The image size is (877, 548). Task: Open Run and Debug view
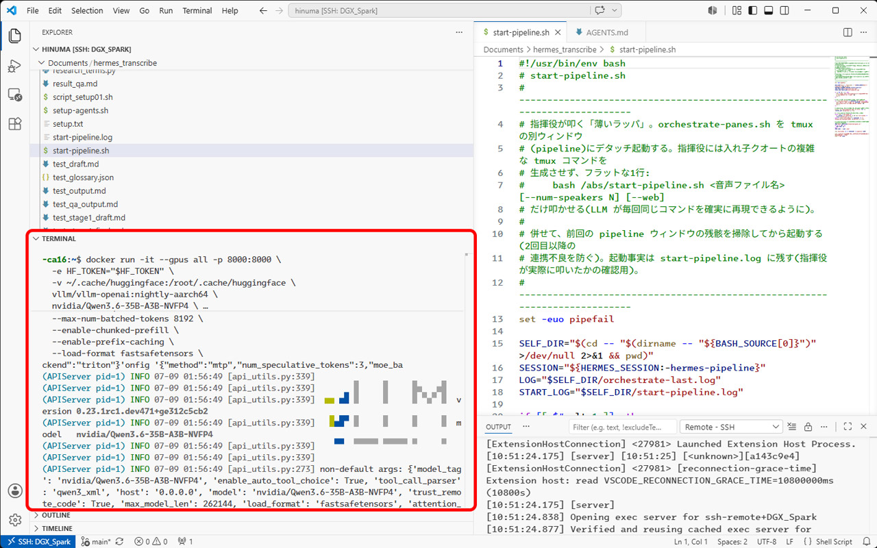point(14,66)
